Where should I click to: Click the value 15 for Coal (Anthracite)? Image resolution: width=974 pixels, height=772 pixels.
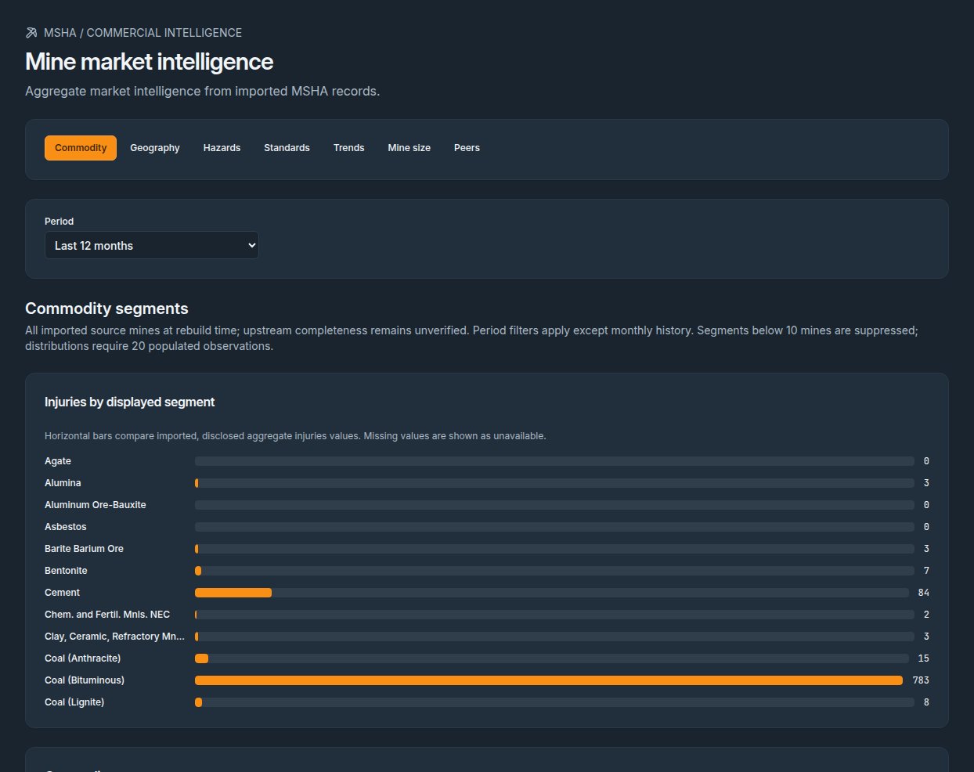[x=924, y=658]
